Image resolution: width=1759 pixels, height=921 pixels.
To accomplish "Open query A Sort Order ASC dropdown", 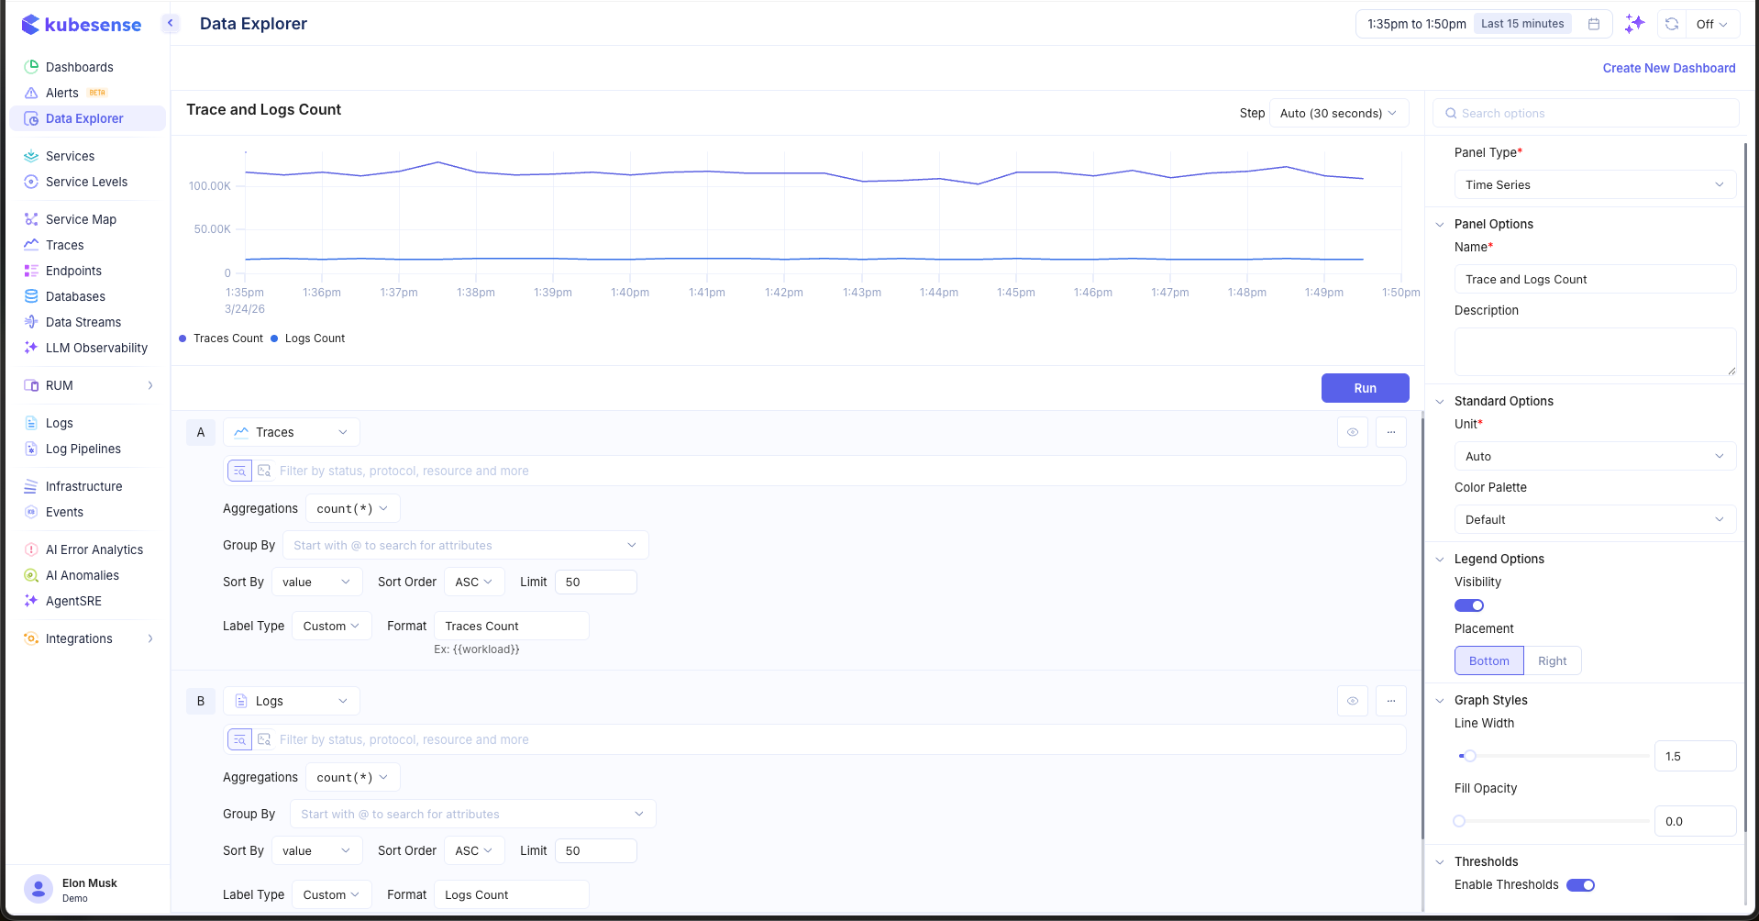I will pyautogui.click(x=474, y=582).
